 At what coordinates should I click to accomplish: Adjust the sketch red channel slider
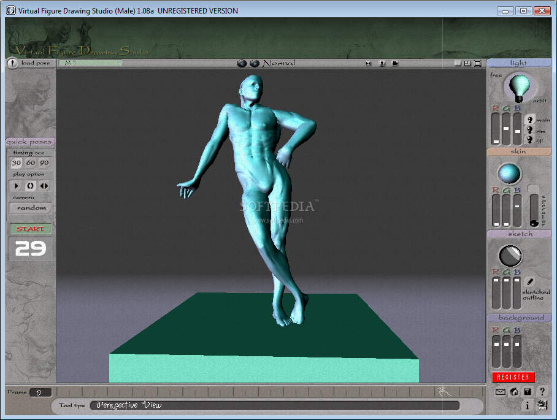[x=496, y=293]
